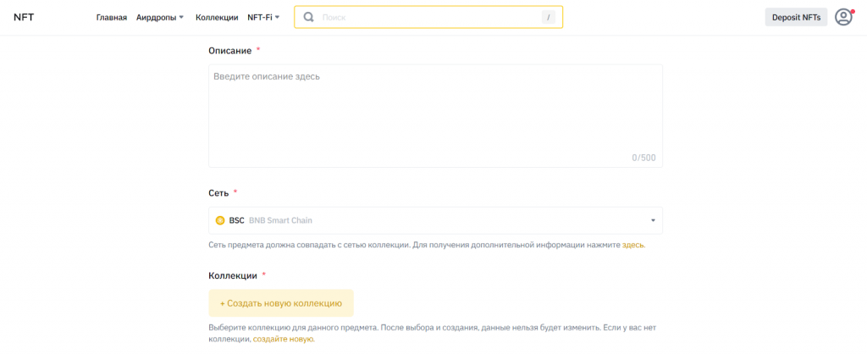Click the slash shortcut badge in search
The width and height of the screenshot is (867, 355).
tap(549, 17)
